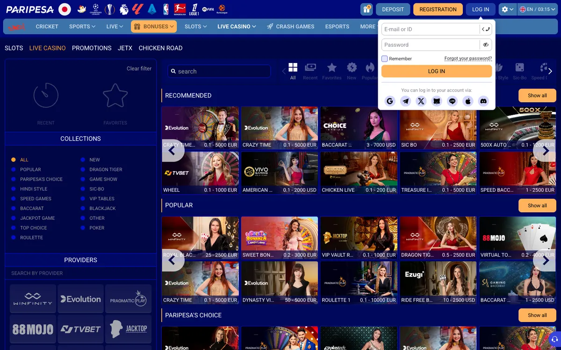Open ESPORTS in the navigation bar
The height and width of the screenshot is (350, 561).
pos(337,27)
